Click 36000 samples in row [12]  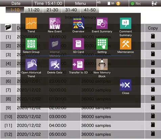(x=96, y=134)
